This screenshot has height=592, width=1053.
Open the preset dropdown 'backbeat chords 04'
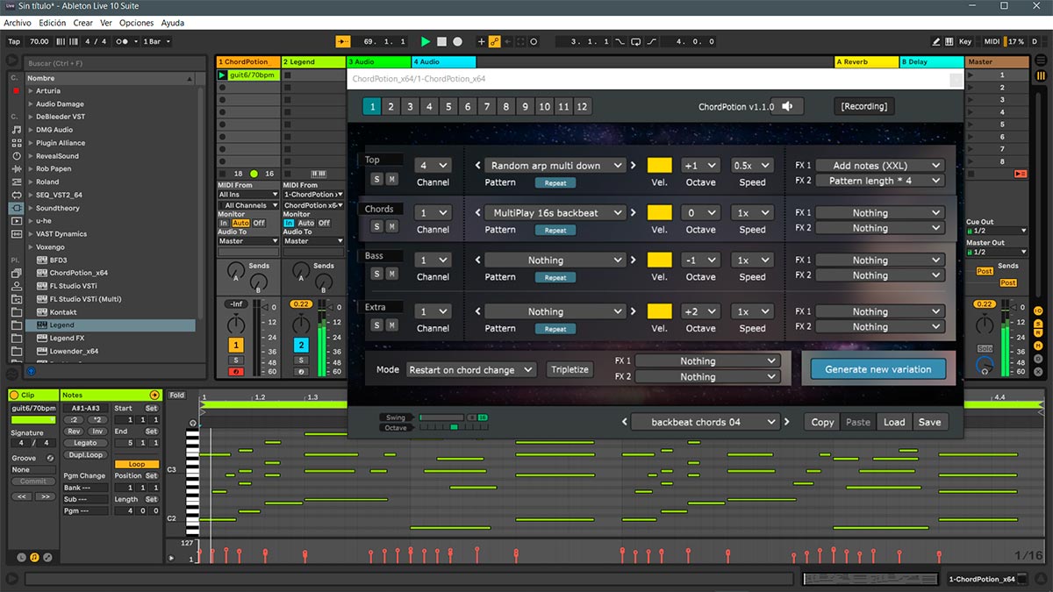(705, 422)
